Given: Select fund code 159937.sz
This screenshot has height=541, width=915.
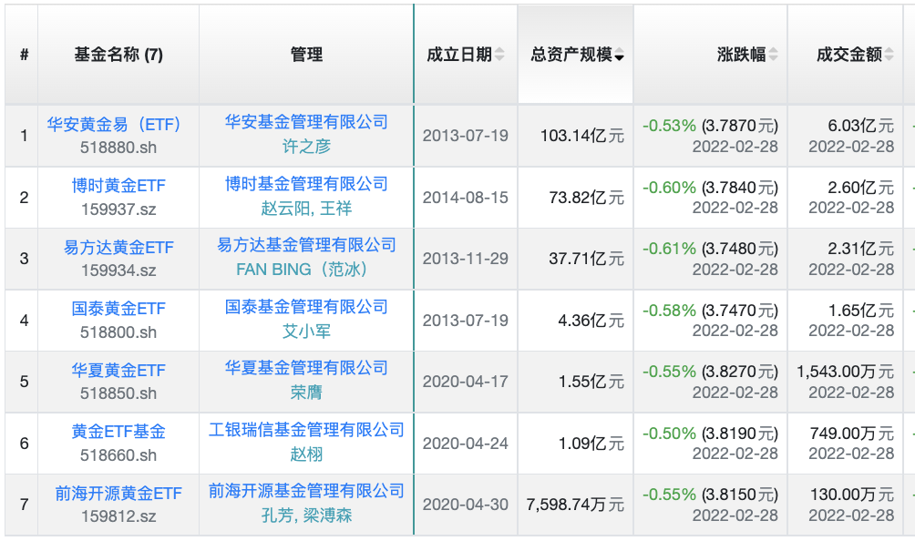Looking at the screenshot, I should coord(118,209).
